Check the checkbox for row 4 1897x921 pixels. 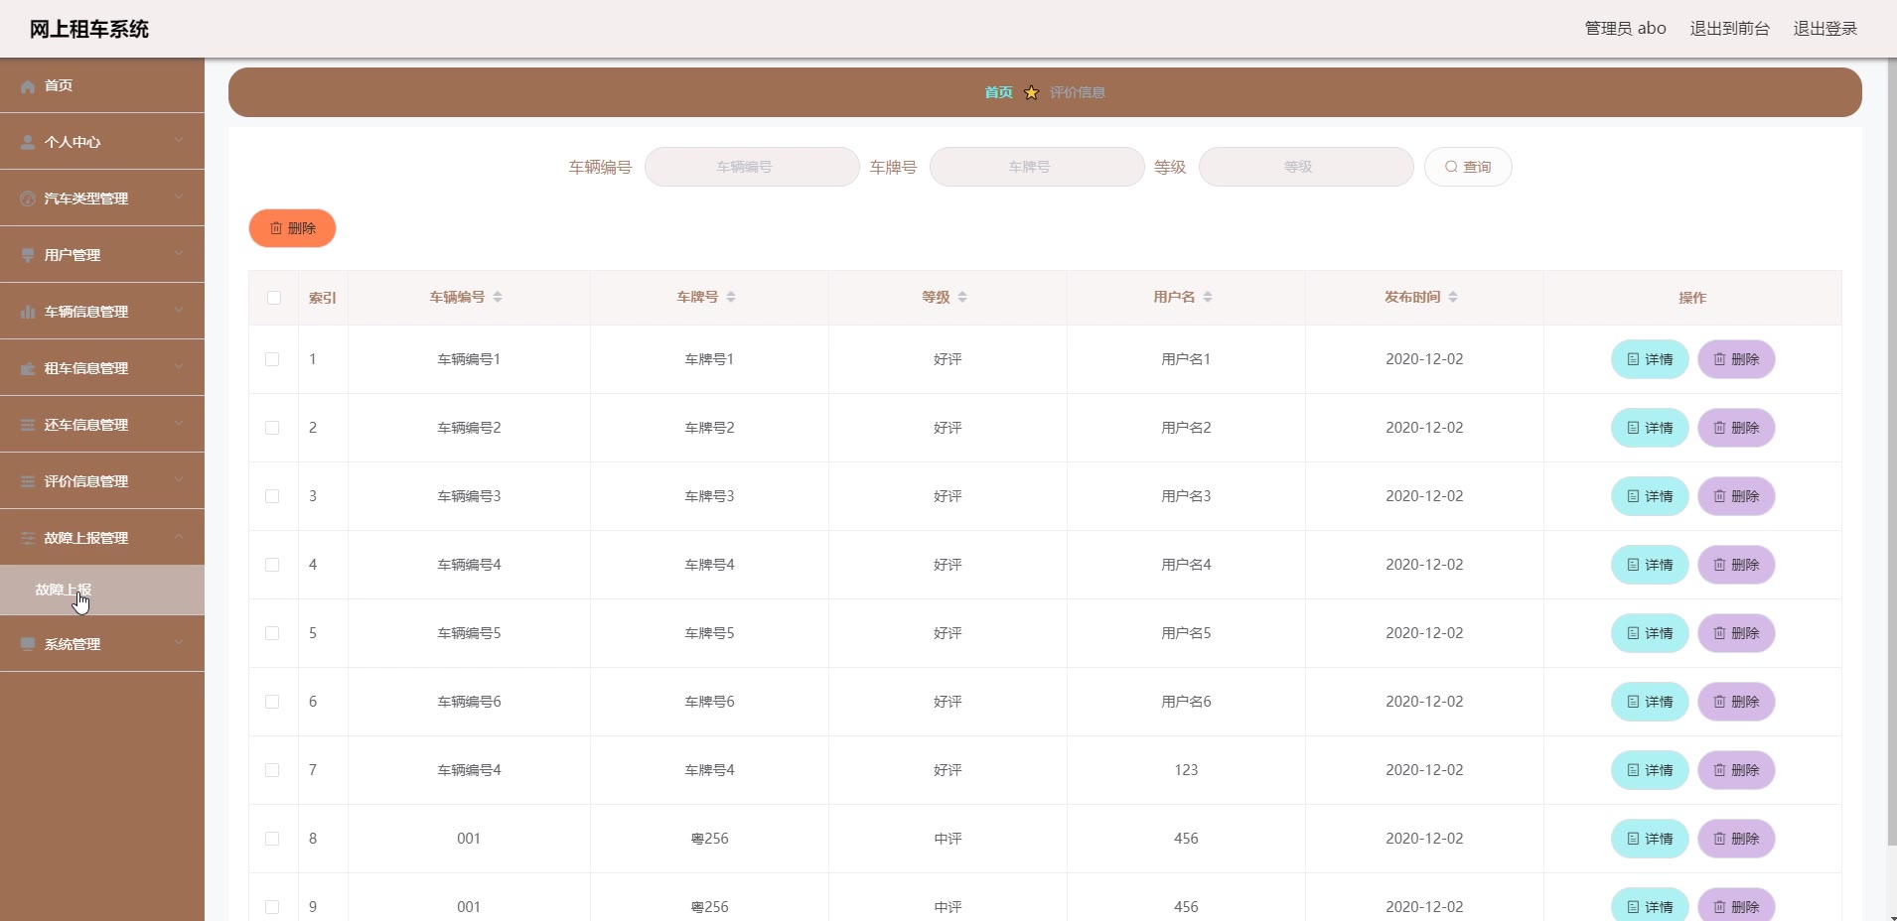click(272, 565)
